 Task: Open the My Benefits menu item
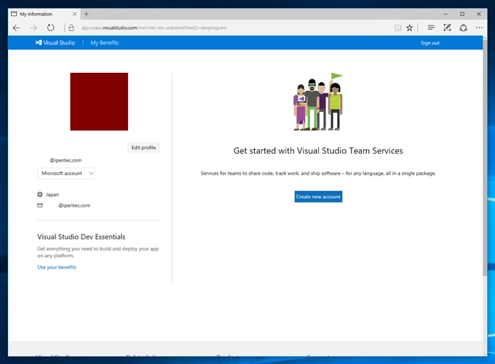[x=105, y=43]
